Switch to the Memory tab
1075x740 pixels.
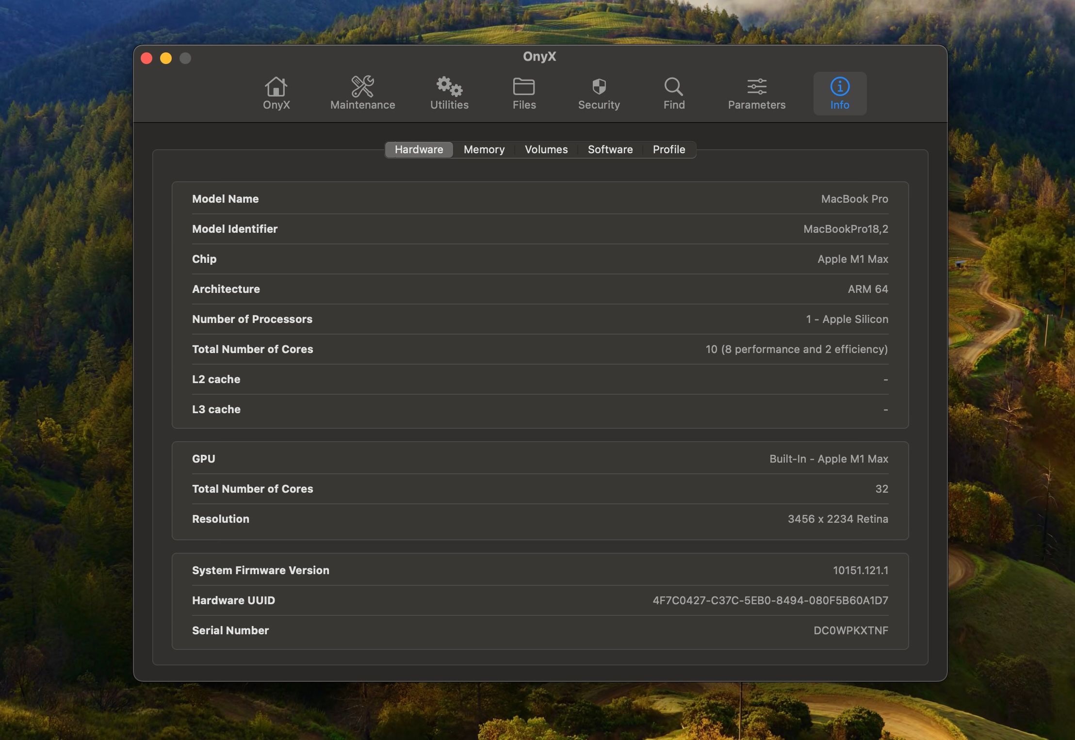[484, 149]
